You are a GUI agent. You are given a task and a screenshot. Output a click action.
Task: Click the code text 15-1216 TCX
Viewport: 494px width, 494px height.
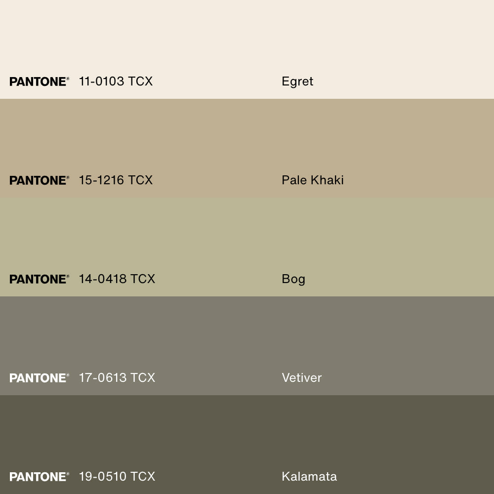(116, 180)
